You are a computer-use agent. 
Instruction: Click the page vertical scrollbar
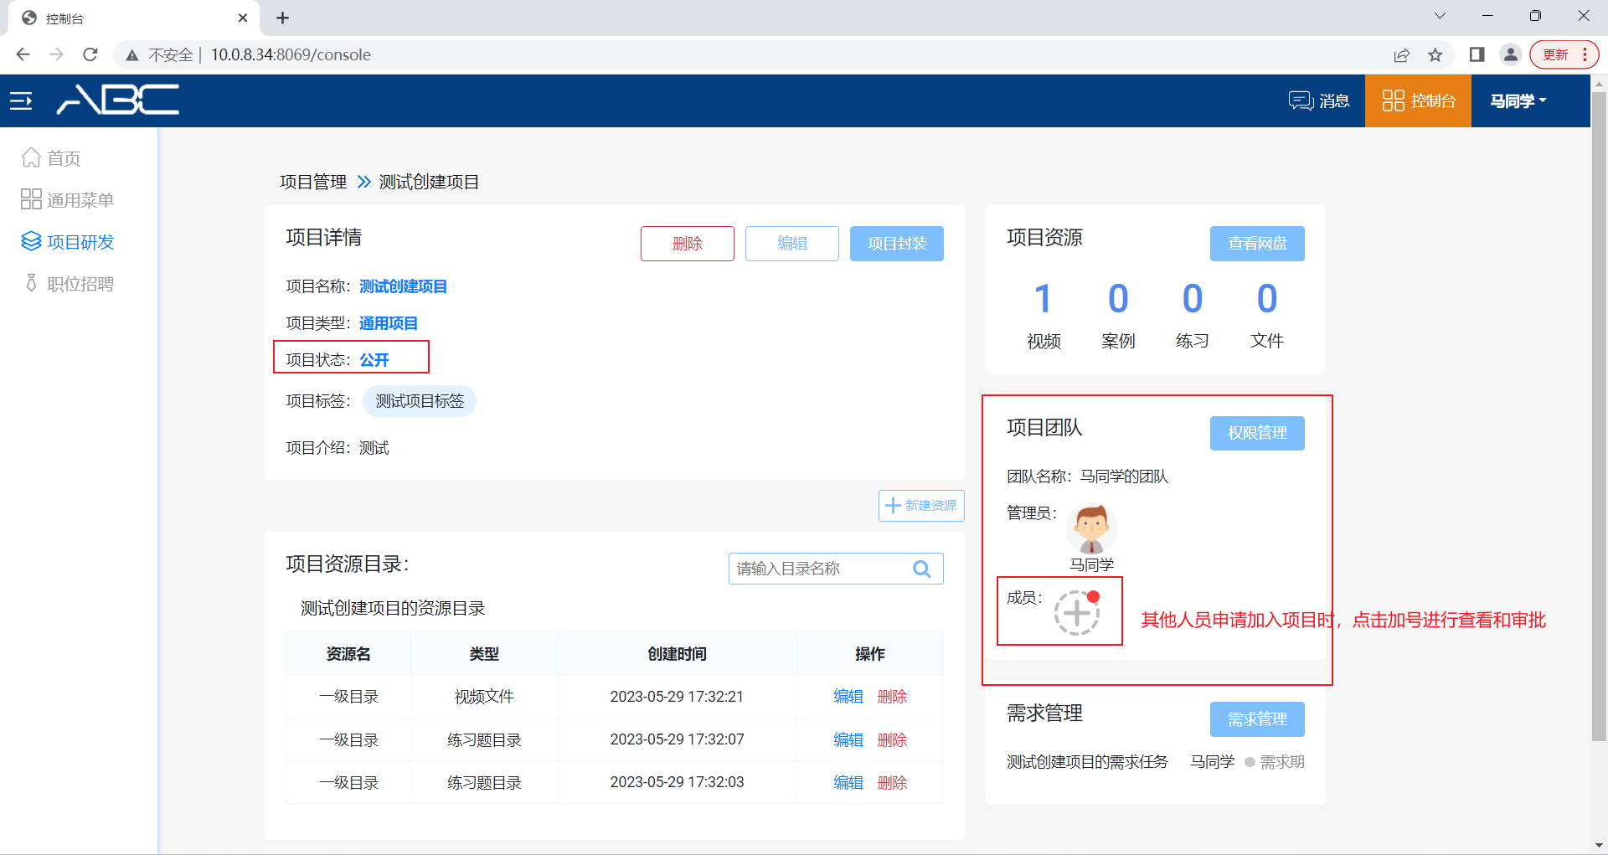click(x=1599, y=415)
